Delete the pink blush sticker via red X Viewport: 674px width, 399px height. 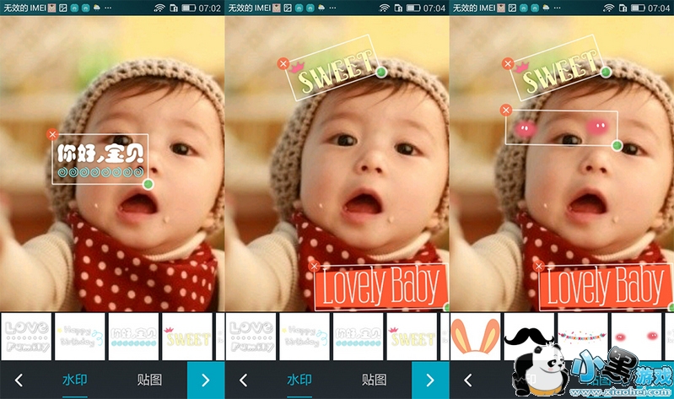506,110
